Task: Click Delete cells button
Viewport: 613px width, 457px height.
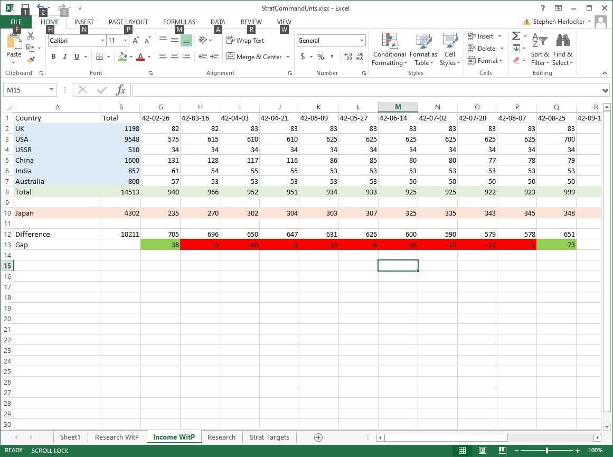Action: [x=486, y=49]
